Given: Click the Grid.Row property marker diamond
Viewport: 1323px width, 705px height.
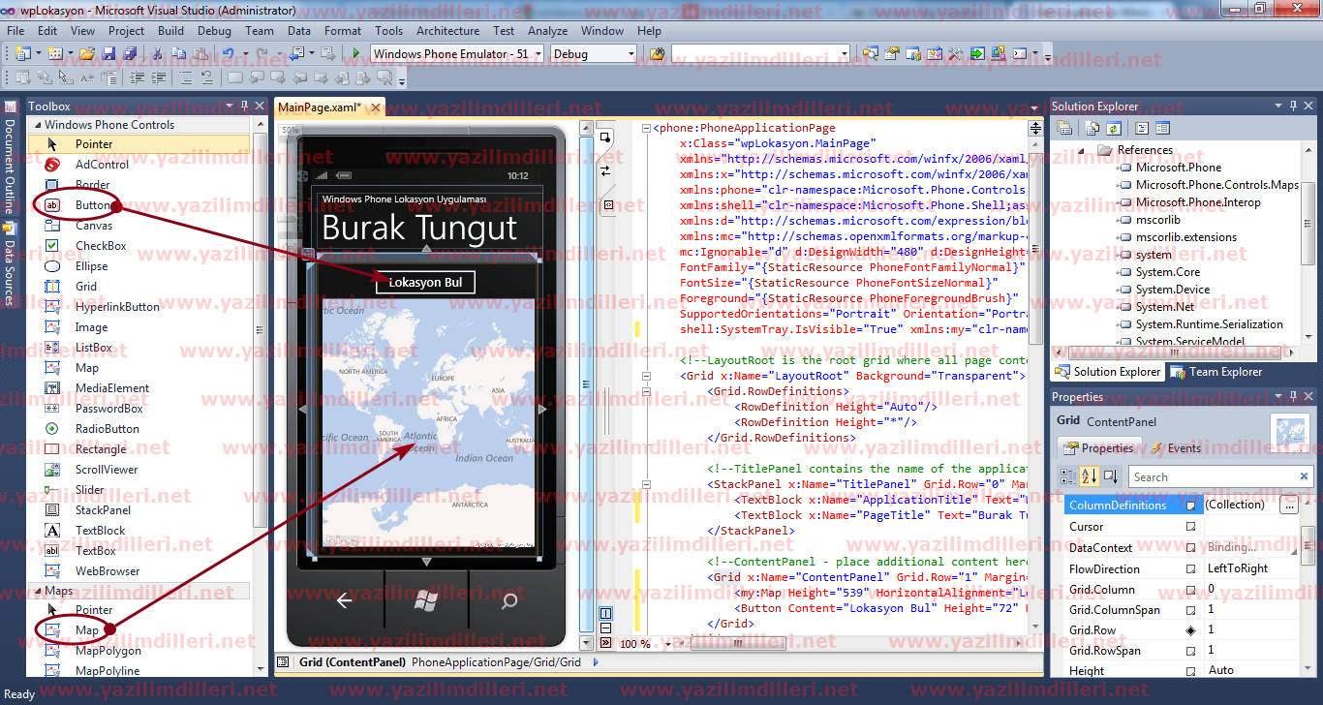Looking at the screenshot, I should point(1190,630).
